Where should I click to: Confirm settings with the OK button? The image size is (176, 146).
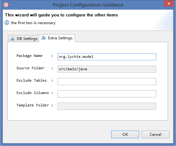click(x=125, y=134)
